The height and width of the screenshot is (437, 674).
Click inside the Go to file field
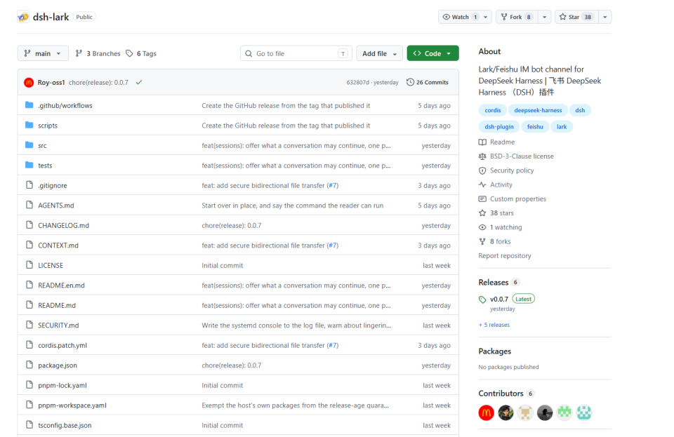tap(296, 53)
